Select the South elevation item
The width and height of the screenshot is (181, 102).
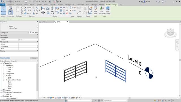click(10, 86)
